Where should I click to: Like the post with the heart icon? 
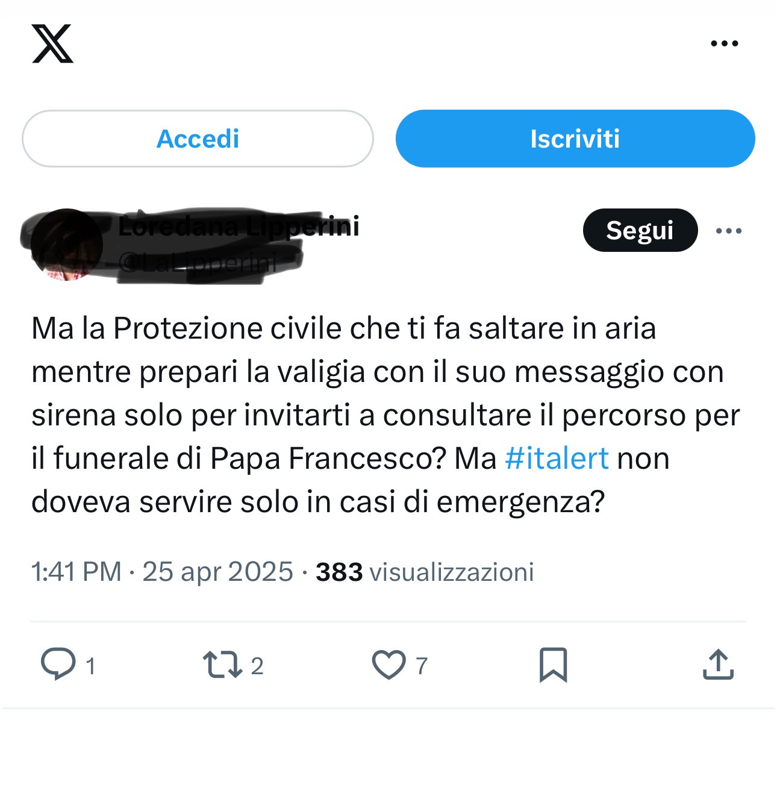[x=388, y=665]
